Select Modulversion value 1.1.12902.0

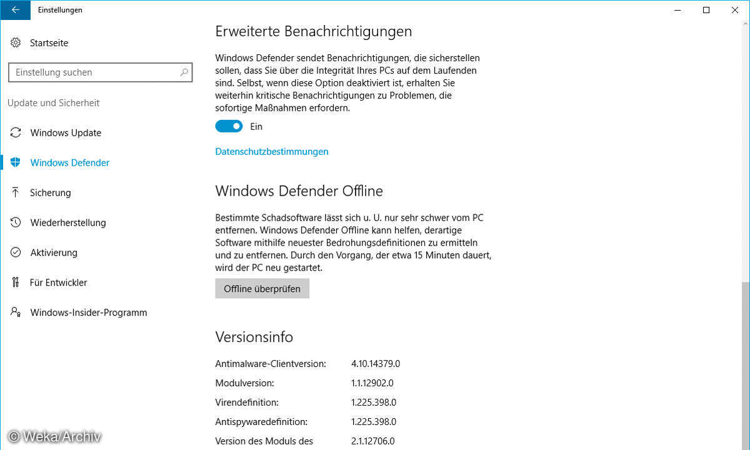372,383
